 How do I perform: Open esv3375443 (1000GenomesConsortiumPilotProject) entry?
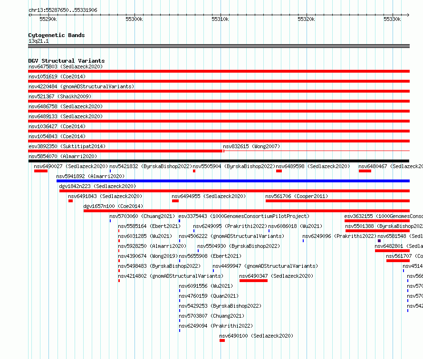click(x=244, y=216)
